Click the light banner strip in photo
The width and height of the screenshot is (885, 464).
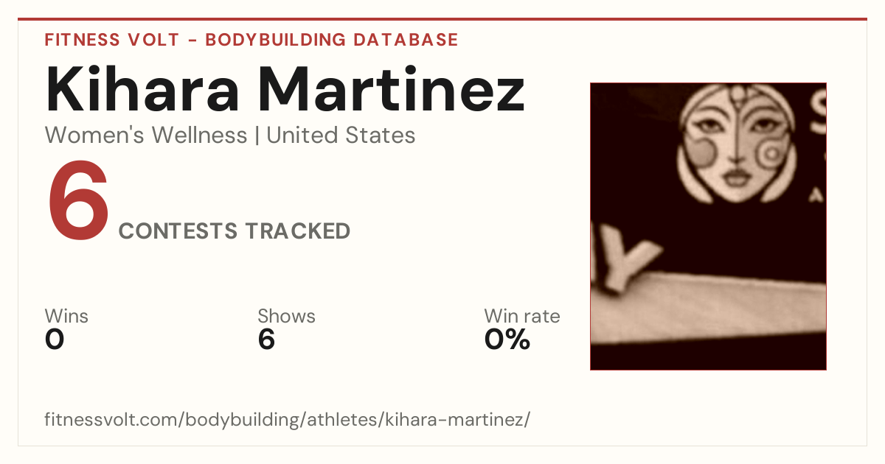click(x=712, y=309)
